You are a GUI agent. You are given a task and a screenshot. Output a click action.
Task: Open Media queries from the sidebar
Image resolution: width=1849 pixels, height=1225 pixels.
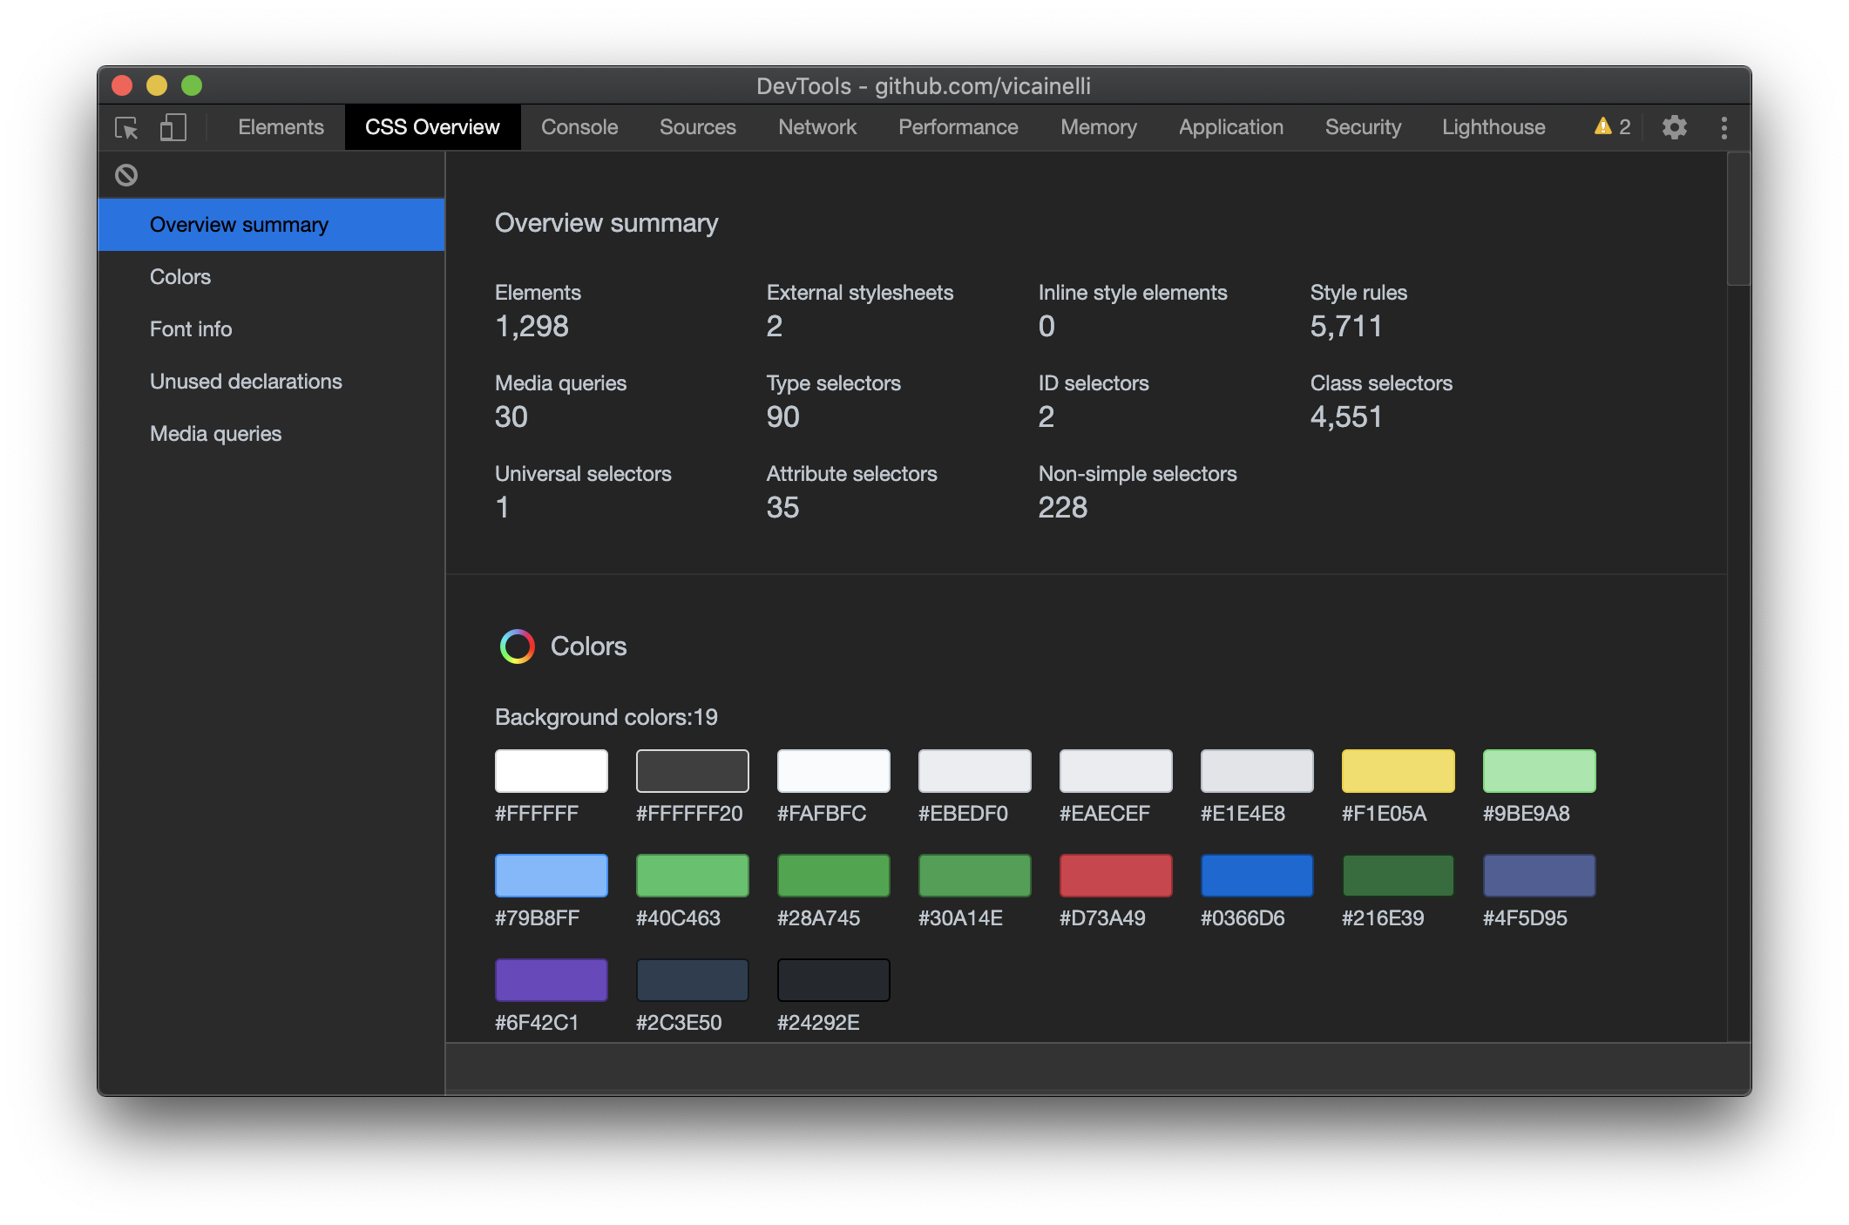coord(215,433)
